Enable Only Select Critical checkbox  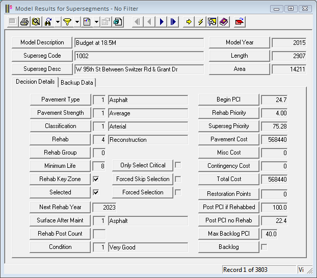pos(178,165)
